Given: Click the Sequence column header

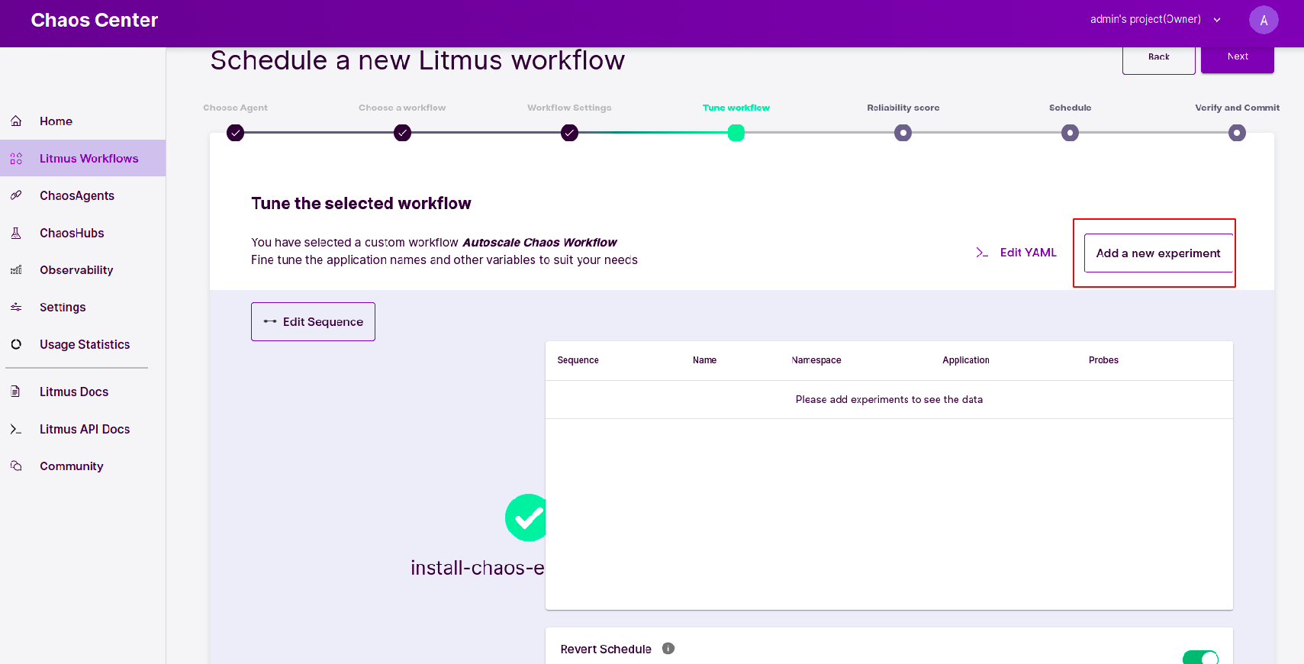Looking at the screenshot, I should click(x=578, y=360).
